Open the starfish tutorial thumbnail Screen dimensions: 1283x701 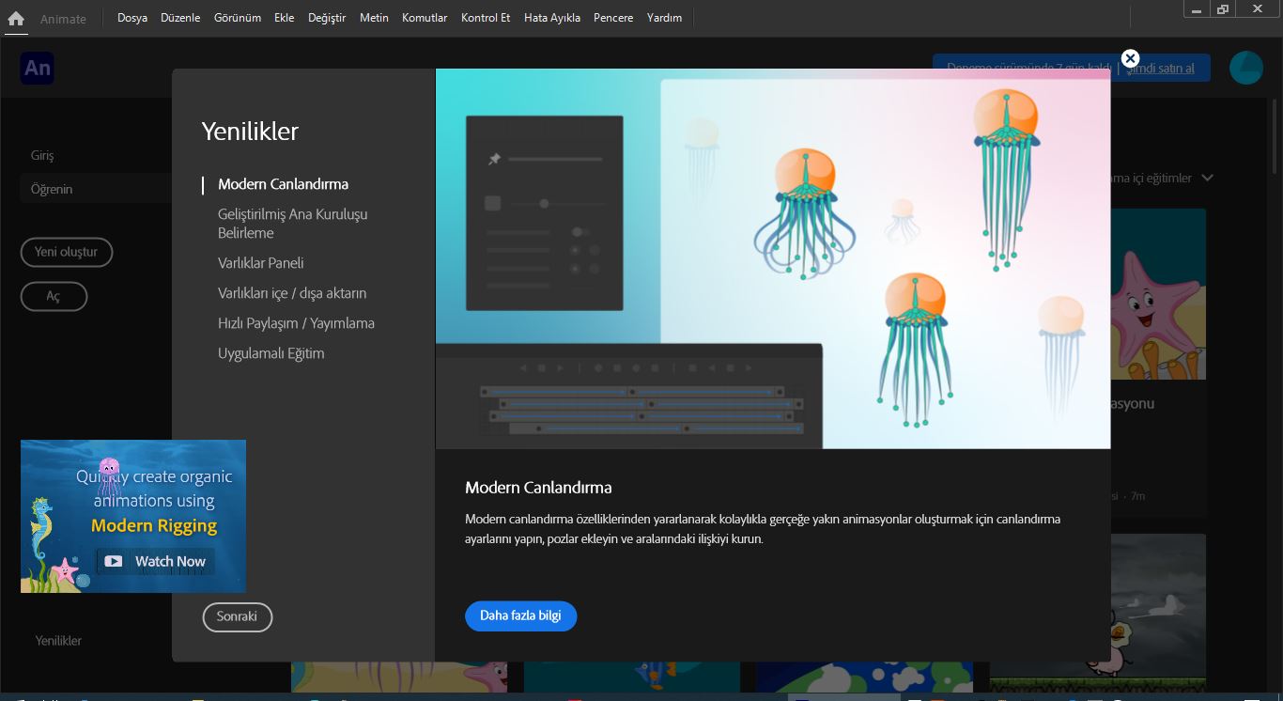(1158, 294)
